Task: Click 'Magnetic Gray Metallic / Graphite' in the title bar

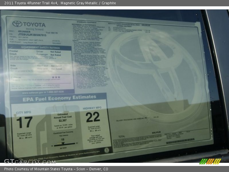Action: tap(88, 3)
